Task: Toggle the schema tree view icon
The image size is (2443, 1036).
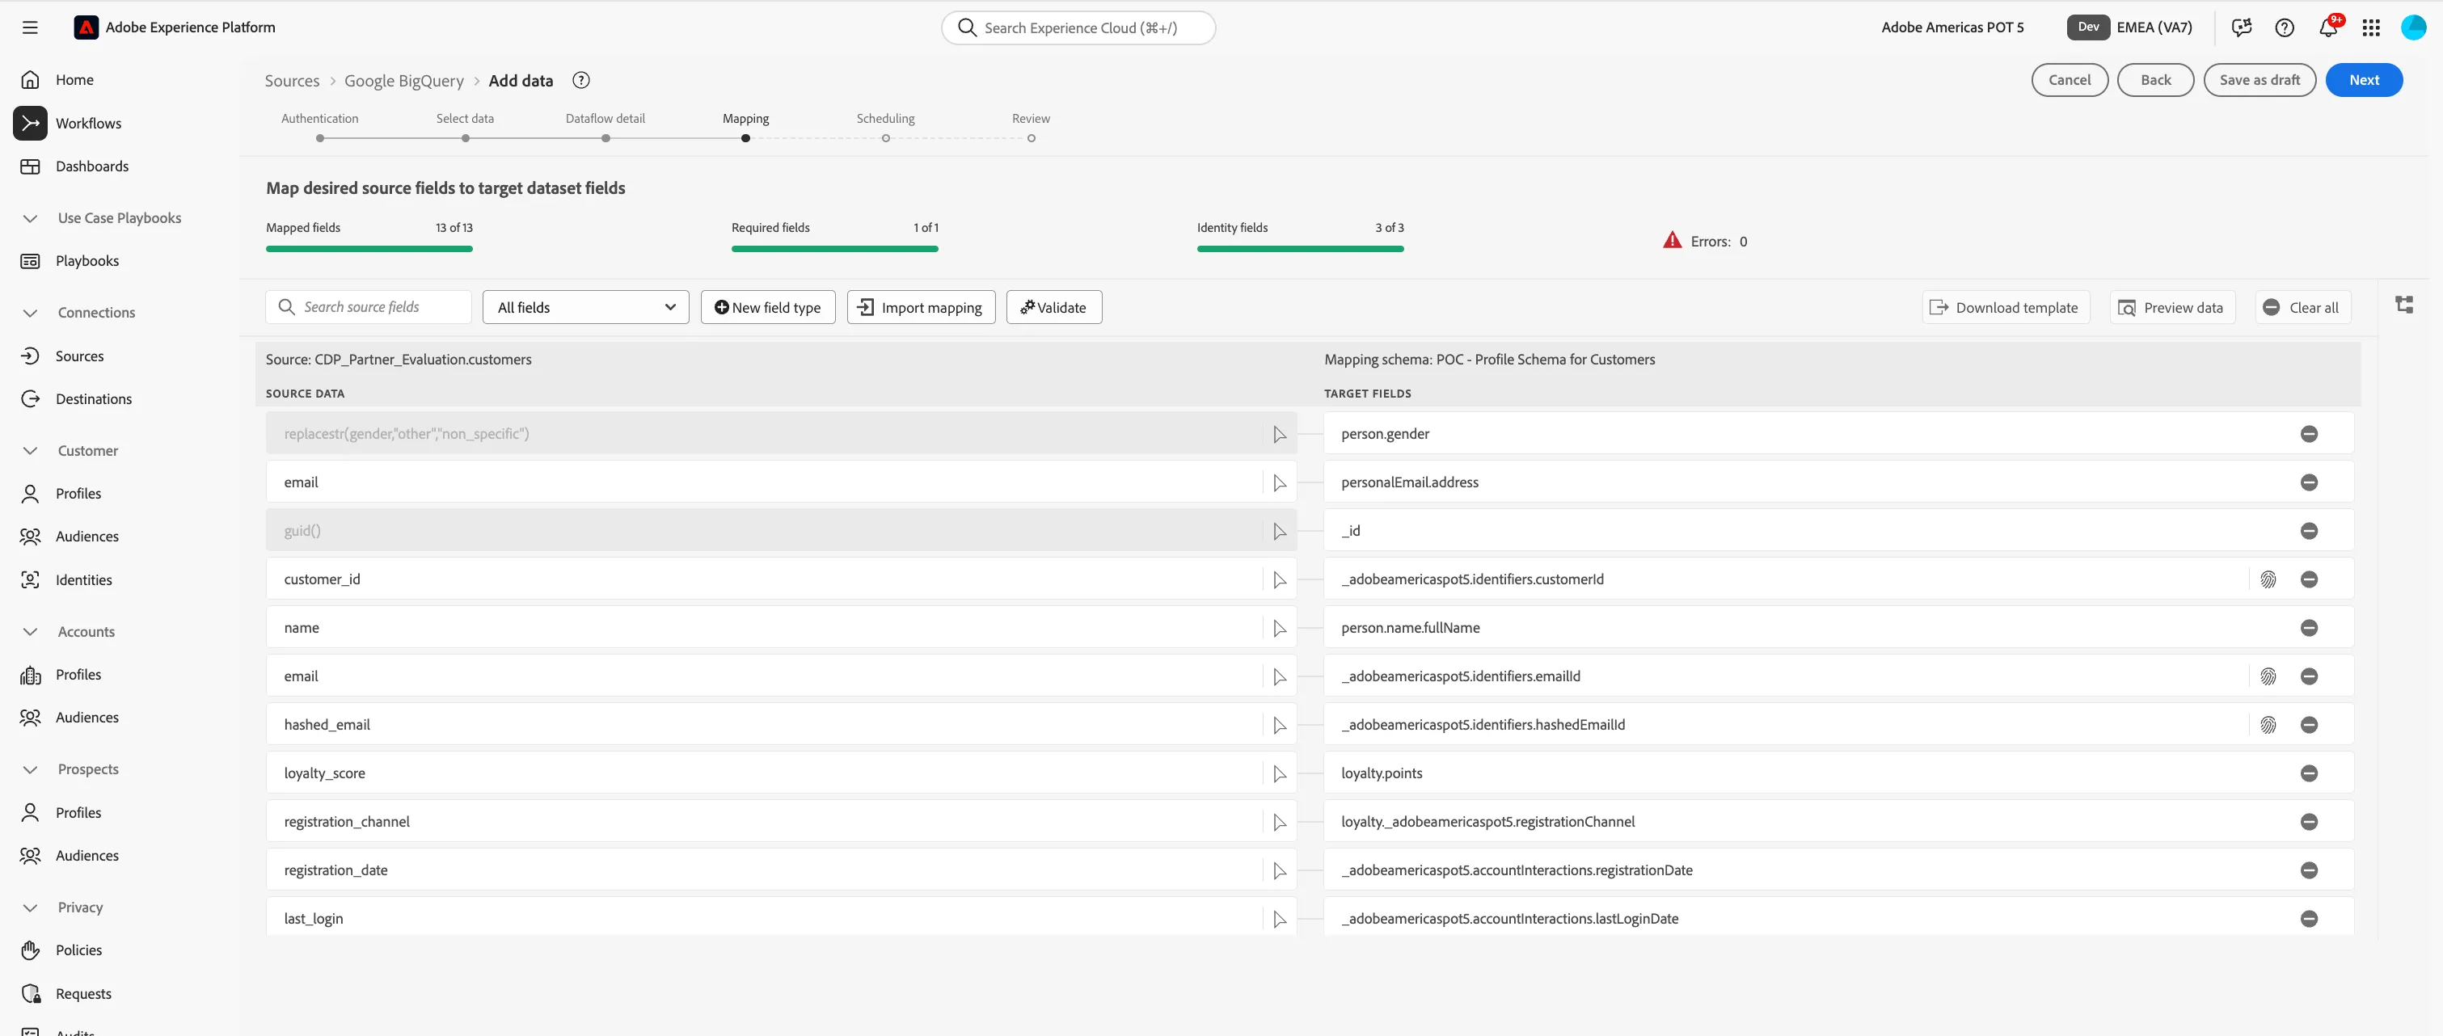Action: tap(2404, 305)
